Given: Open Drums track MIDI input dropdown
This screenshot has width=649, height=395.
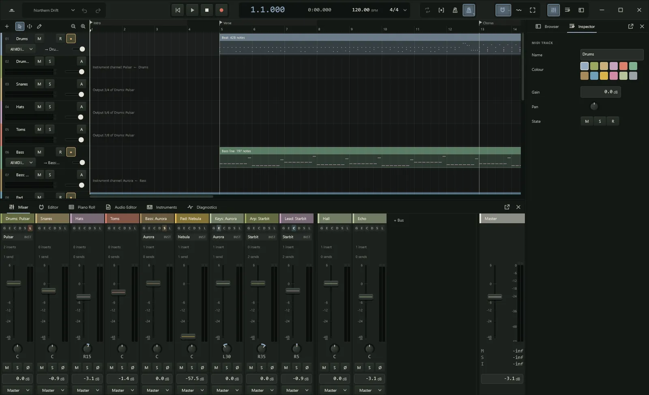Looking at the screenshot, I should tap(20, 49).
